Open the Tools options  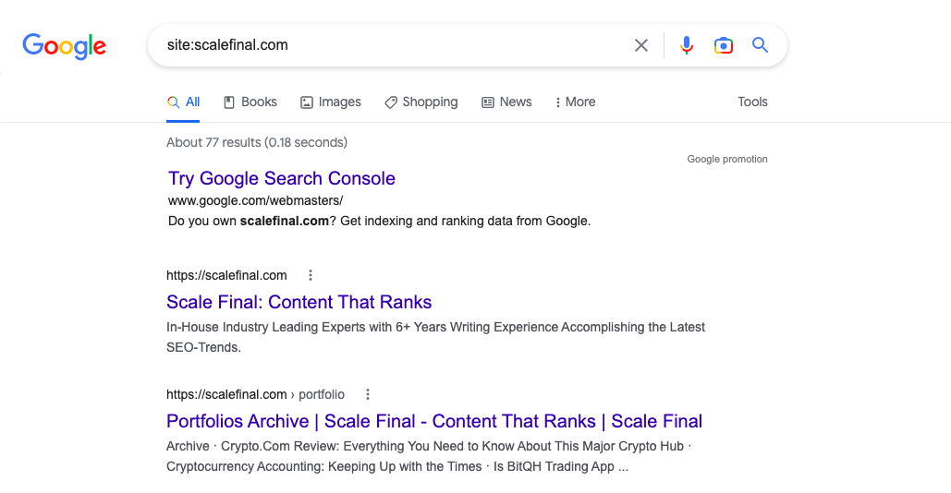[x=752, y=102]
